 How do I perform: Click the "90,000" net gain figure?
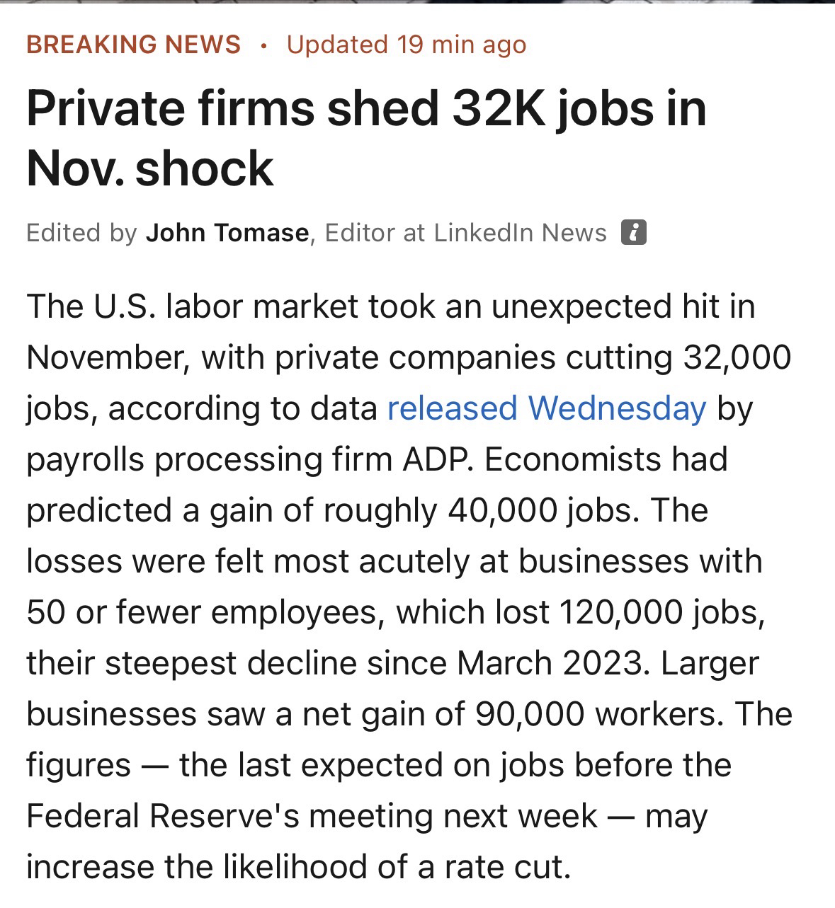(x=529, y=714)
